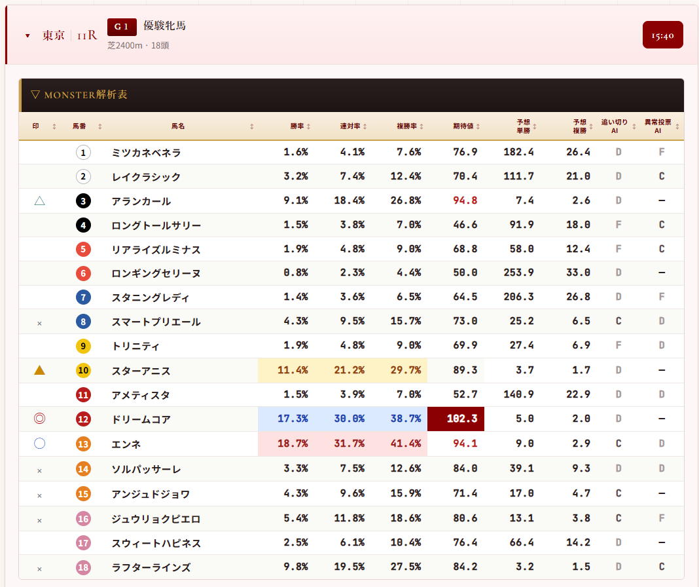
Task: Click the 15:40 race time button
Action: coord(662,35)
